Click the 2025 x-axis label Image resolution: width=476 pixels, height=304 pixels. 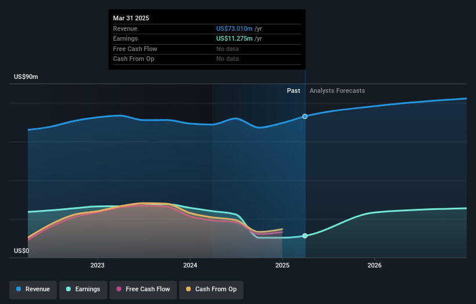282,265
